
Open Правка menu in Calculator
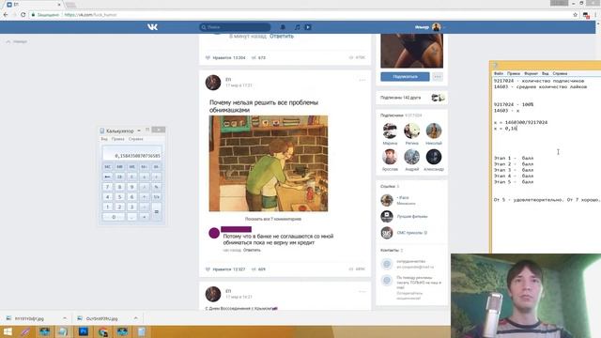click(x=118, y=139)
